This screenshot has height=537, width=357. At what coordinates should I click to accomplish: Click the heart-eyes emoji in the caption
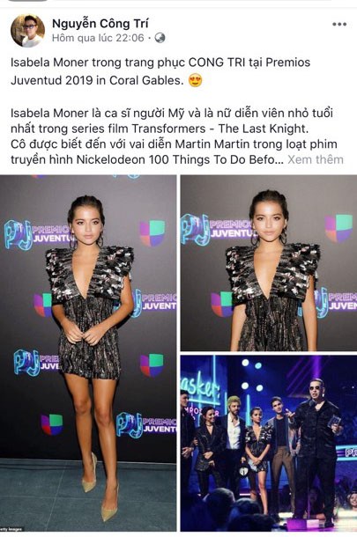(x=196, y=80)
